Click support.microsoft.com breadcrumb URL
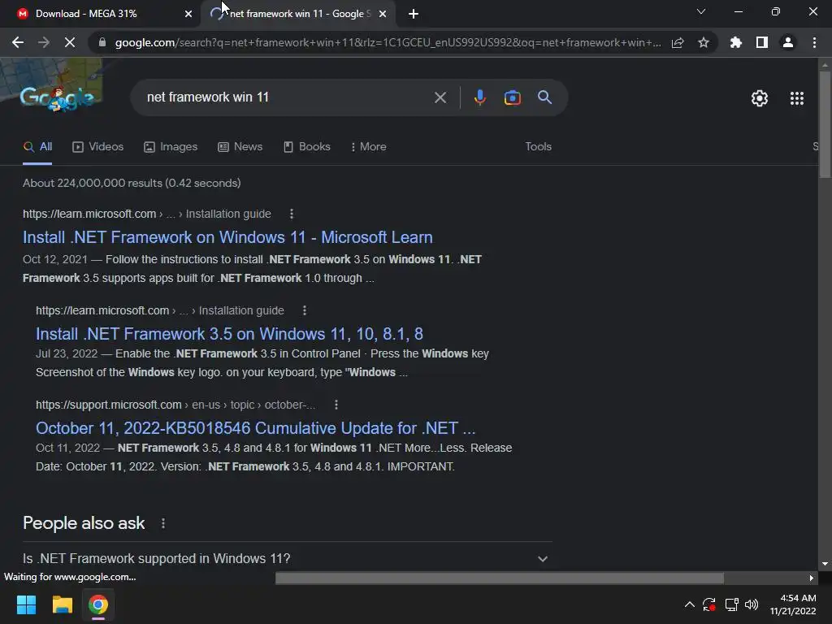832x624 pixels. click(175, 405)
